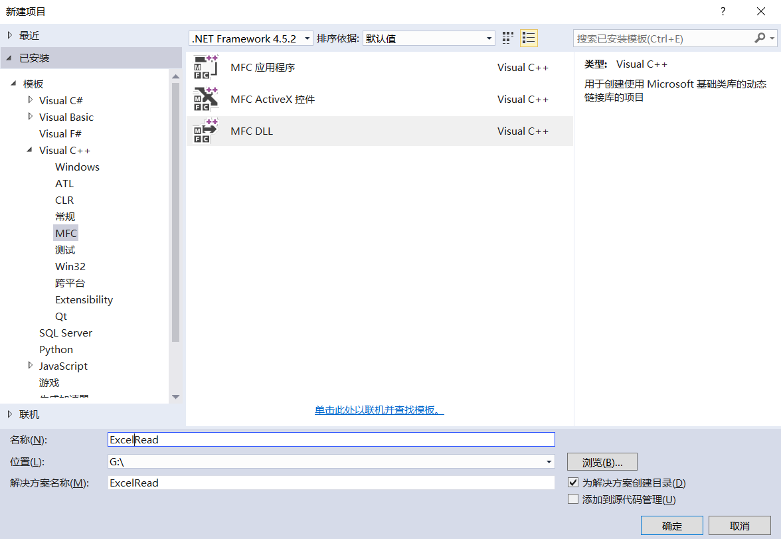Open the .NET Framework 4.5.2 dropdown
The width and height of the screenshot is (781, 539).
pyautogui.click(x=251, y=38)
